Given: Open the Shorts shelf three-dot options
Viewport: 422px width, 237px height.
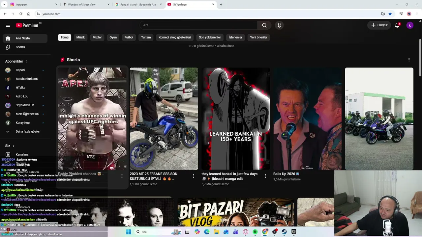Looking at the screenshot, I should pos(409,60).
